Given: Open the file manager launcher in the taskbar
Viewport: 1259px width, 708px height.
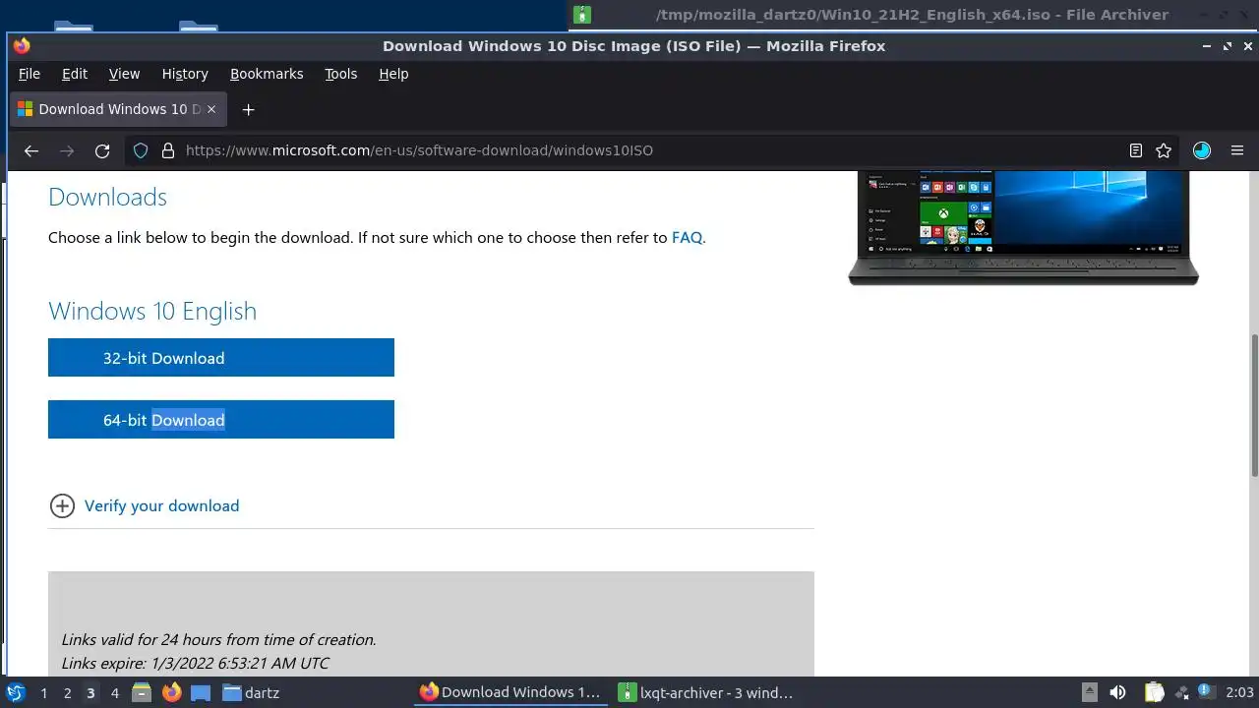Looking at the screenshot, I should (x=141, y=693).
